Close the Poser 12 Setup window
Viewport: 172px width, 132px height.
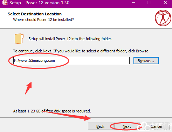[165, 2]
